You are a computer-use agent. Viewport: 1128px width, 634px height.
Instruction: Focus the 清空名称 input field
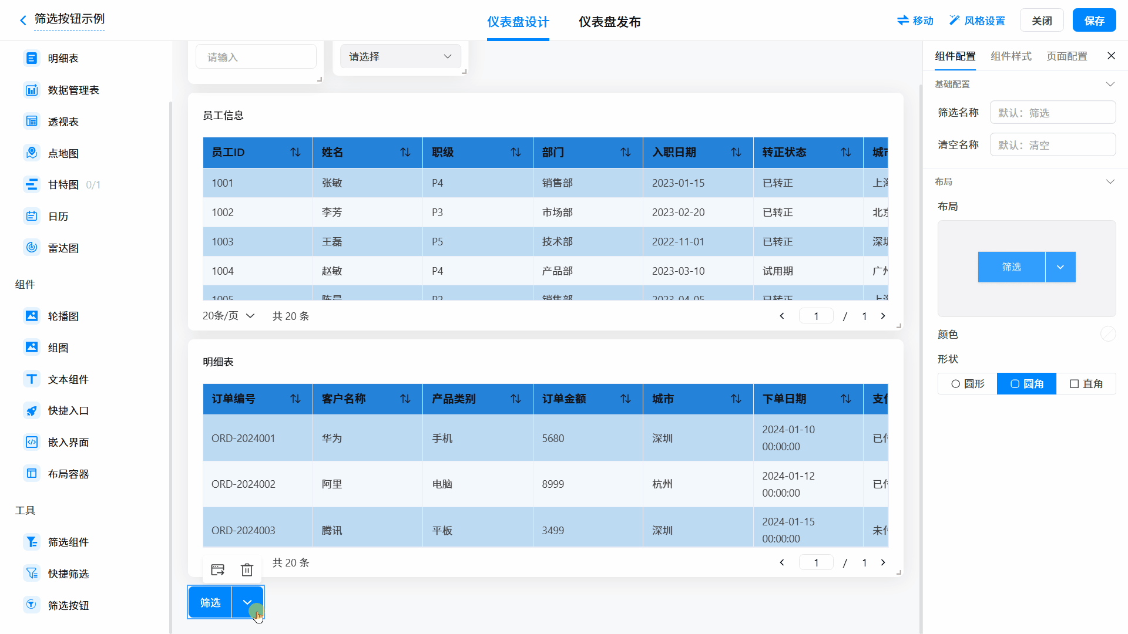point(1053,144)
